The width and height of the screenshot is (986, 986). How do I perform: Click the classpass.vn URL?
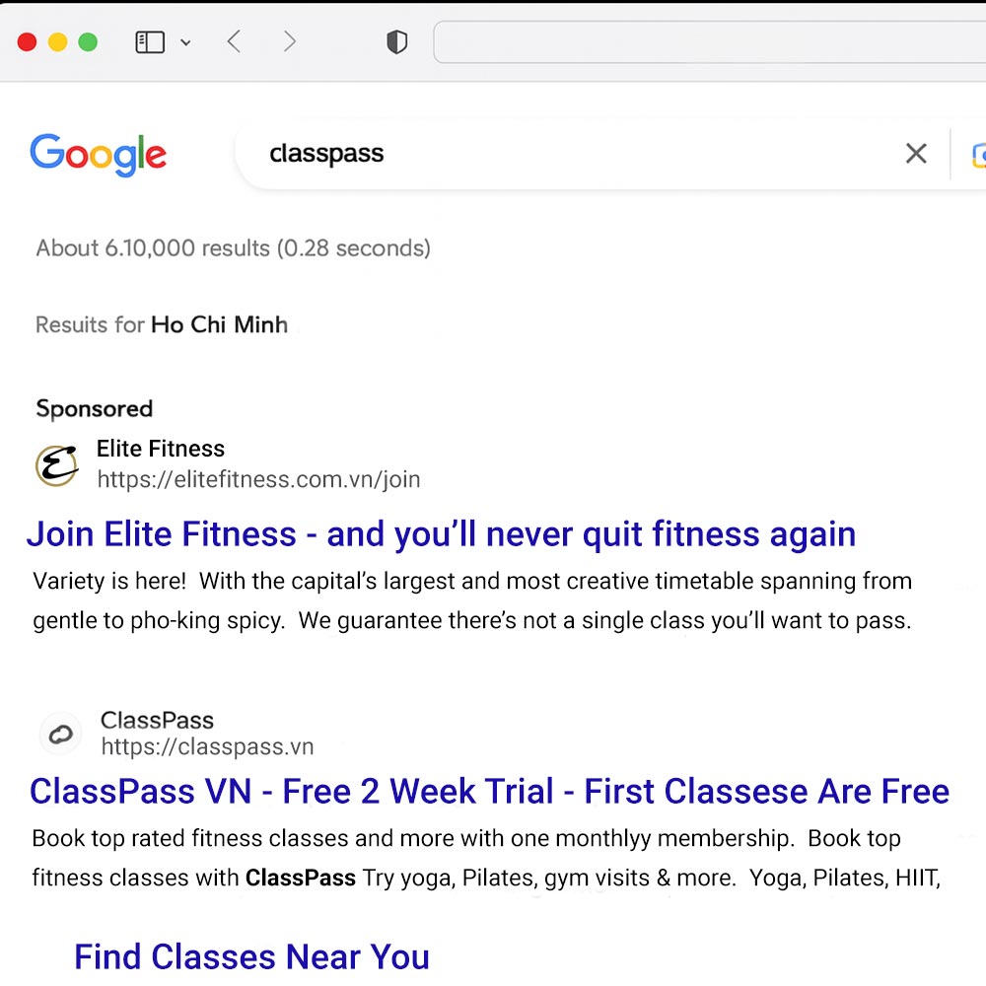click(207, 747)
